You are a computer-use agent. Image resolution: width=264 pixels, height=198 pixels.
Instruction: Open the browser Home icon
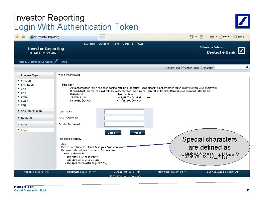[x=192, y=36]
